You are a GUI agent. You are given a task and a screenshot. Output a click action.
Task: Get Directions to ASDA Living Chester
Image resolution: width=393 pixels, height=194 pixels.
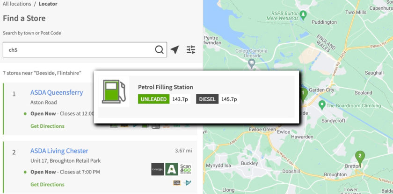point(47,185)
